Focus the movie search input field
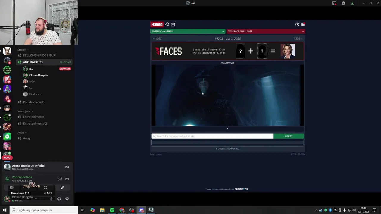The image size is (381, 214). (x=212, y=136)
